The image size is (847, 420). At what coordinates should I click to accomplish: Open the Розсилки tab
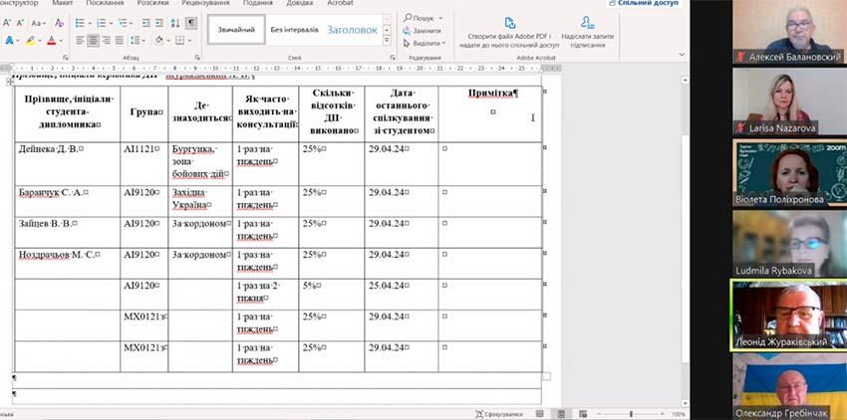click(152, 3)
